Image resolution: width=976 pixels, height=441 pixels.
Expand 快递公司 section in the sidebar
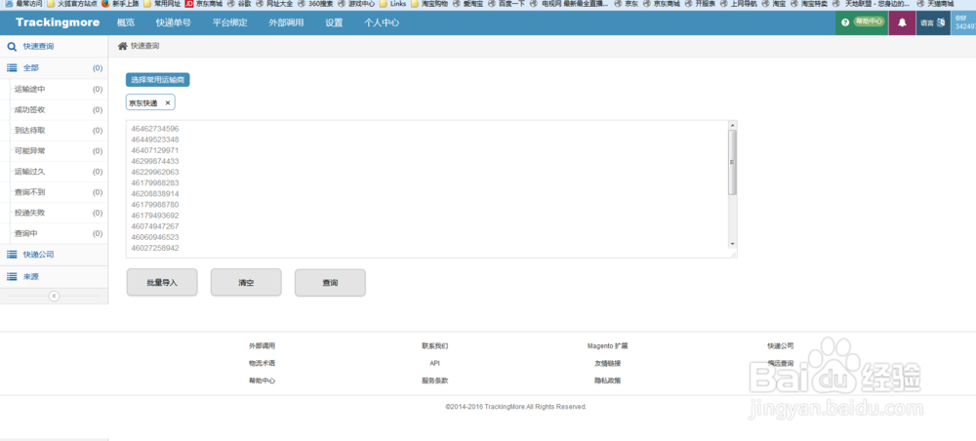[x=54, y=255]
